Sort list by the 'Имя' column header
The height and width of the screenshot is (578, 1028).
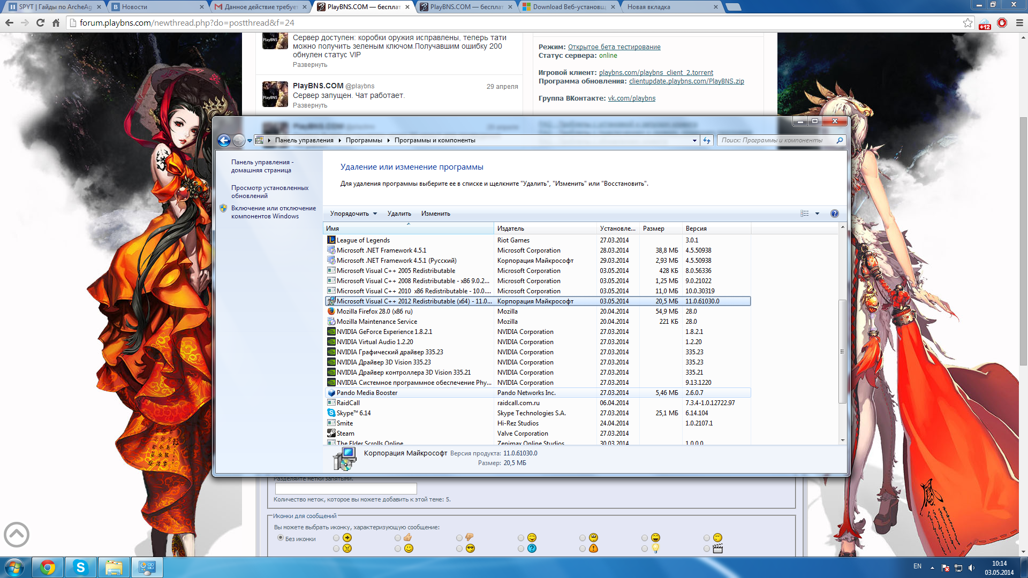[x=409, y=229]
